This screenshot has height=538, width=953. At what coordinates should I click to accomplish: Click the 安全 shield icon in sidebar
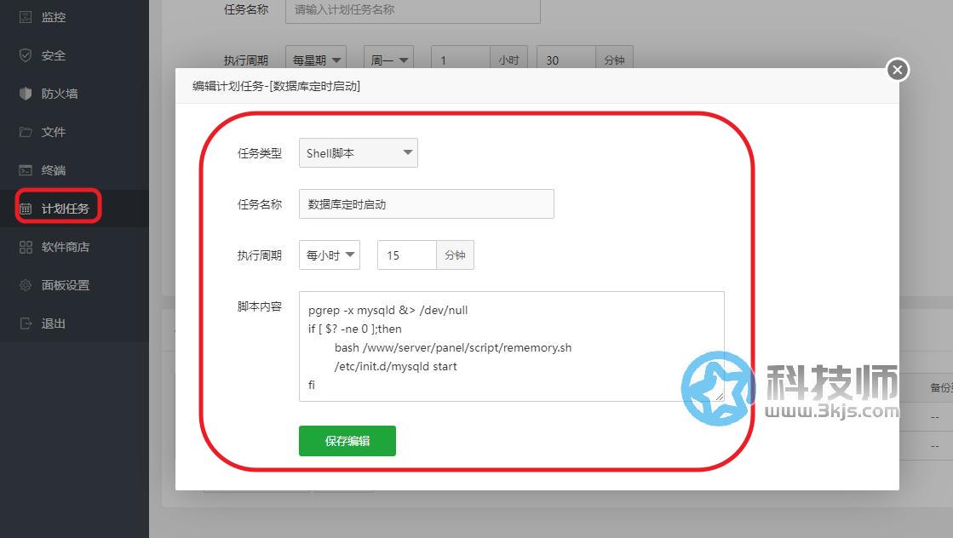click(x=26, y=55)
